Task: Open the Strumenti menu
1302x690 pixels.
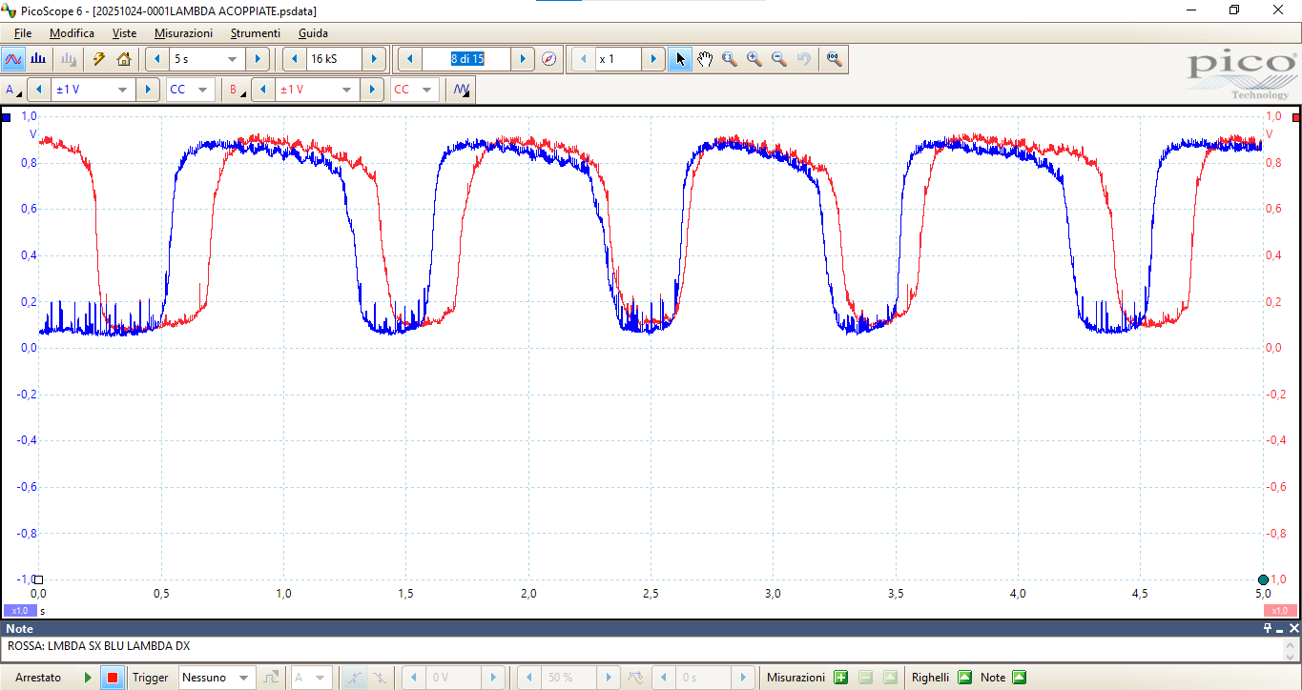Action: pyautogui.click(x=255, y=33)
